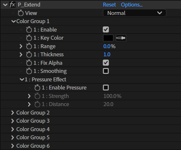Click the stopwatch for 1 : Enable Pressure
Image resolution: width=181 pixels, height=150 pixels.
point(37,88)
